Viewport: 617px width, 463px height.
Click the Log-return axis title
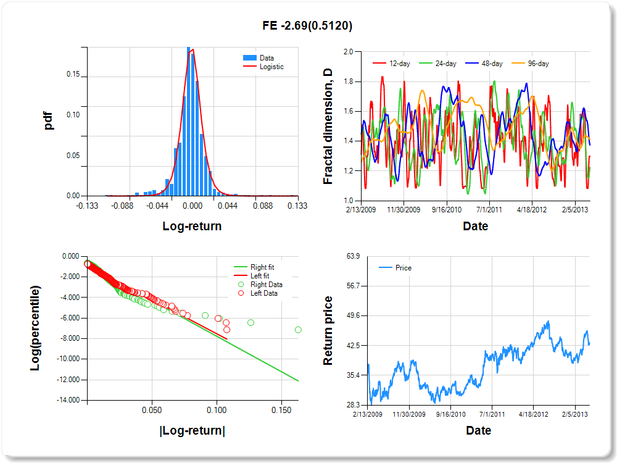click(x=192, y=227)
